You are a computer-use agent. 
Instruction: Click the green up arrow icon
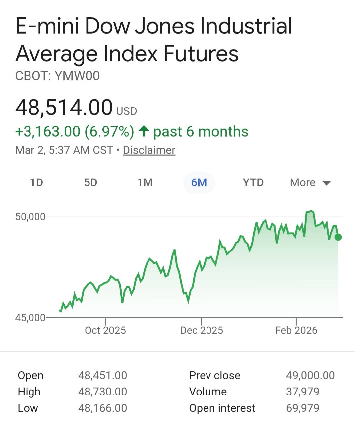click(144, 131)
